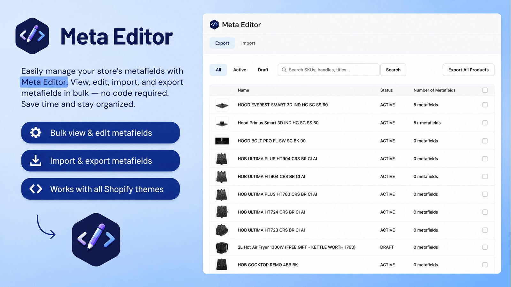Screen dimensions: 511x287
Task: Click product name HOB ULTIMA HT904 CRS
Action: tap(271, 176)
